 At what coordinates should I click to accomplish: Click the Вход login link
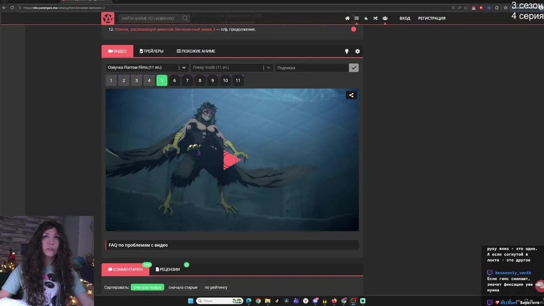tap(405, 18)
